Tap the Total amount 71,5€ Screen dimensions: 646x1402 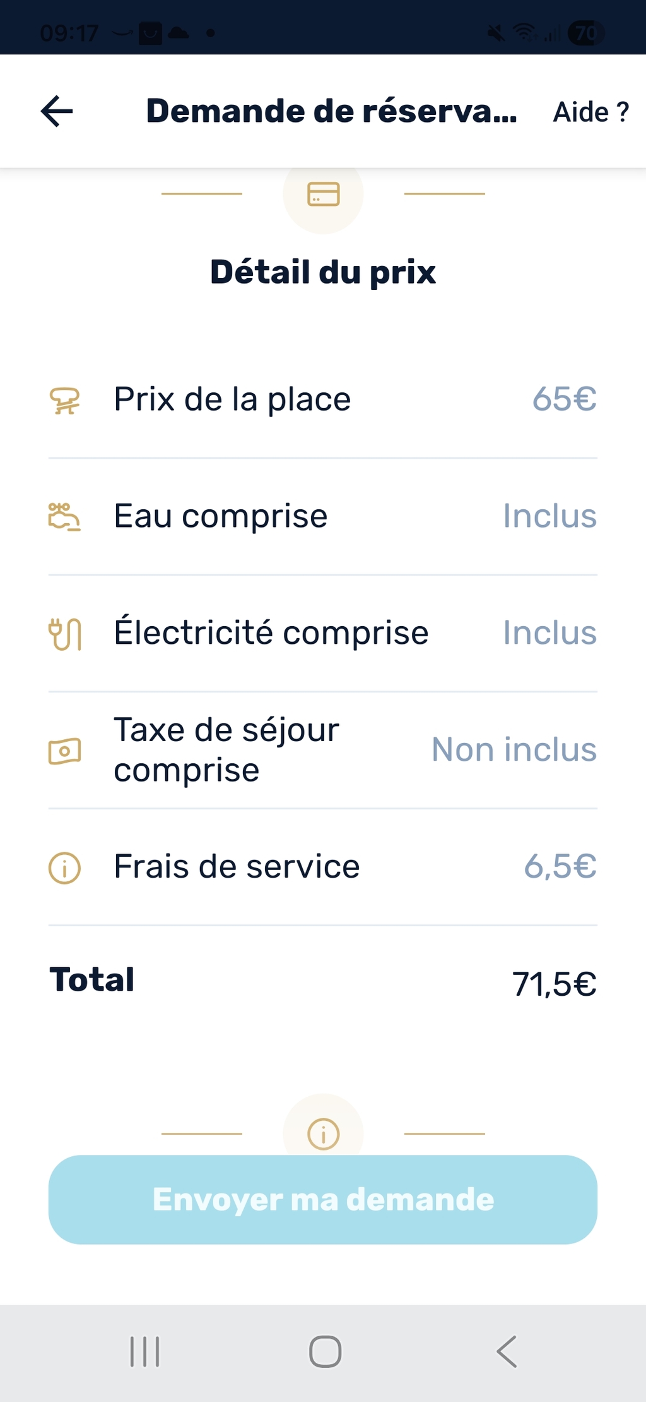(x=554, y=984)
